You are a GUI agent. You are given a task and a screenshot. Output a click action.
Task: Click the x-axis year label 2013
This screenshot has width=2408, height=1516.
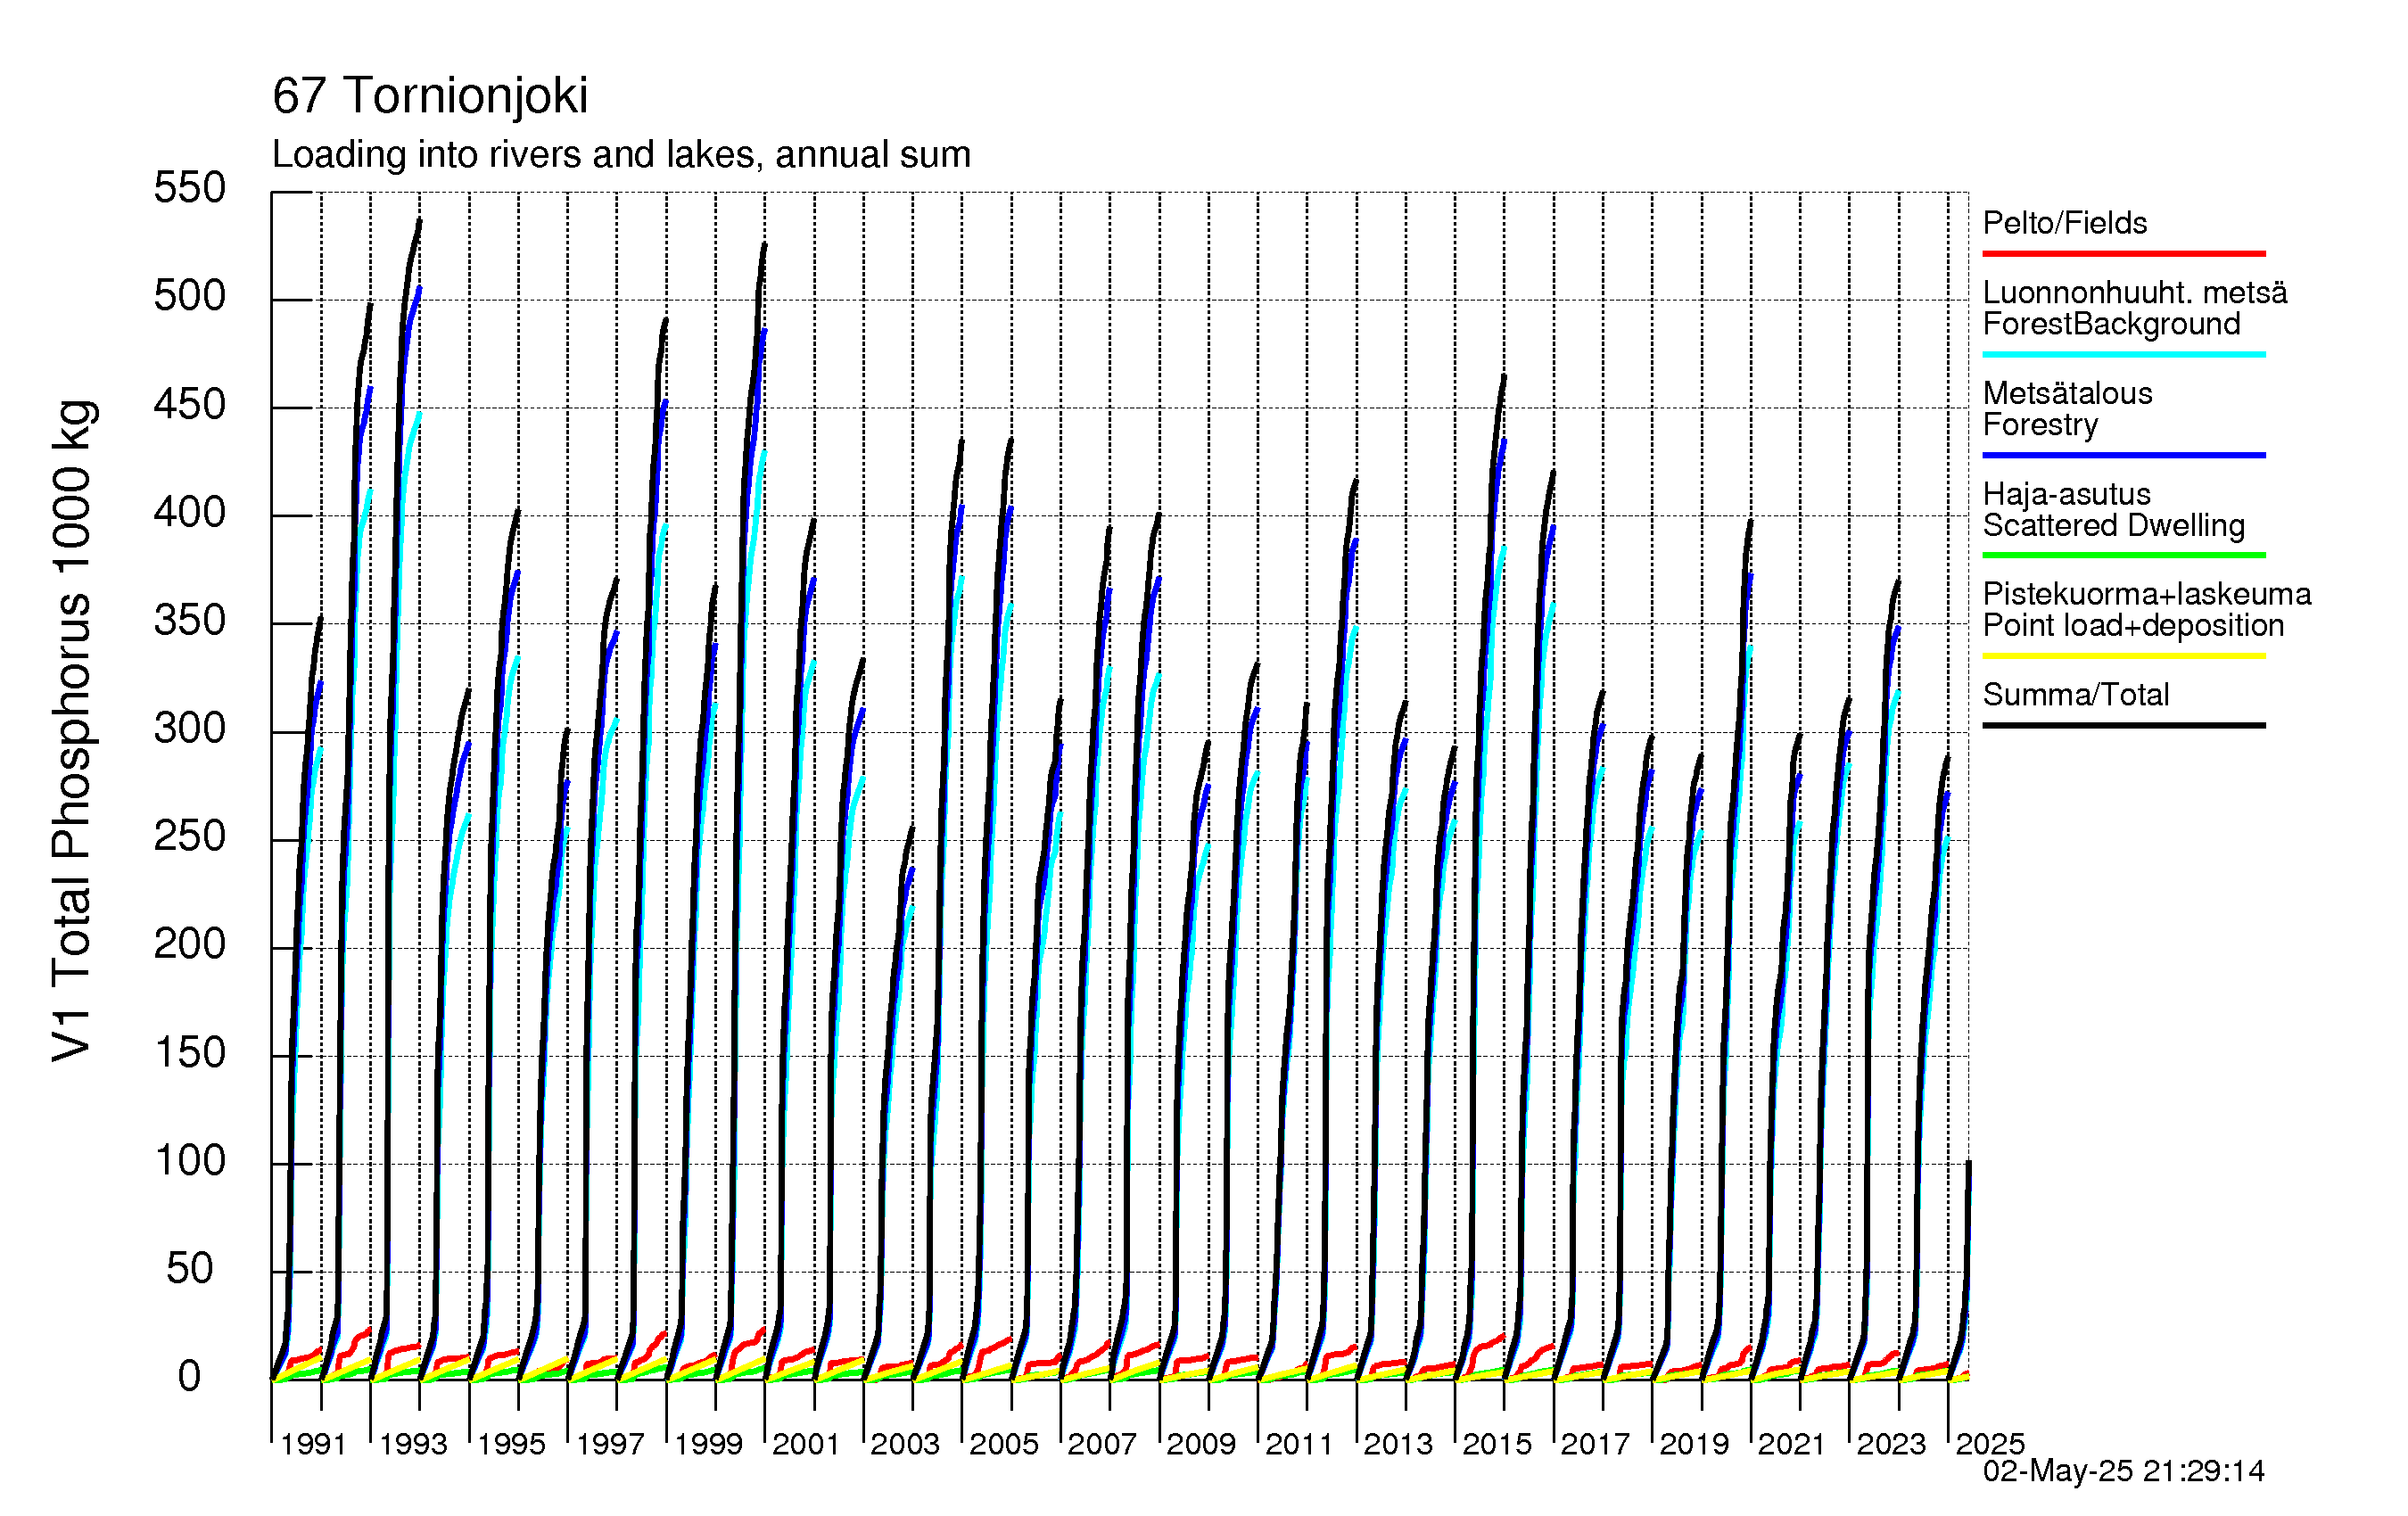pos(1398,1444)
